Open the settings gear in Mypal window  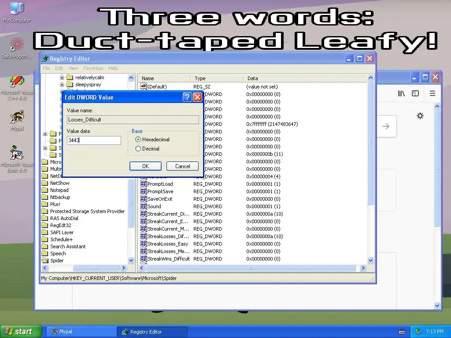[x=420, y=116]
